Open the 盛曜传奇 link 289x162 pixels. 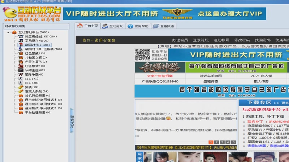click(x=211, y=81)
